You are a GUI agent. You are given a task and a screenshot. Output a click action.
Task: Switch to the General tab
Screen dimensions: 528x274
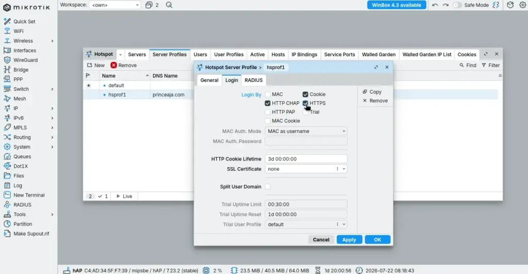209,80
